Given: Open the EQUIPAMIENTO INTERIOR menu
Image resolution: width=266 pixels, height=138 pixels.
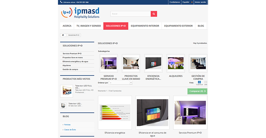Looking at the screenshot, I should tap(145, 26).
